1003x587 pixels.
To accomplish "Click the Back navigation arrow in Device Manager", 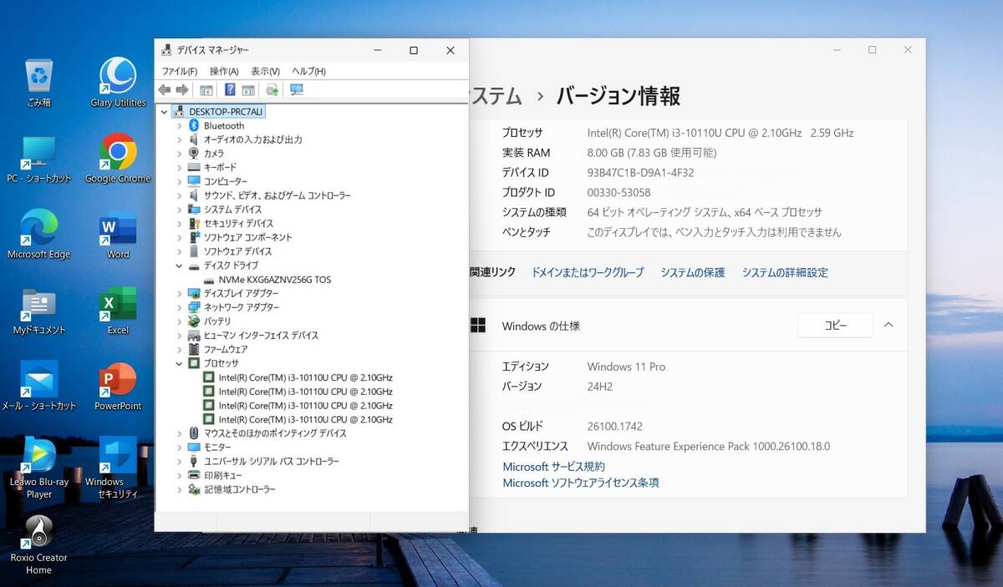I will [164, 89].
